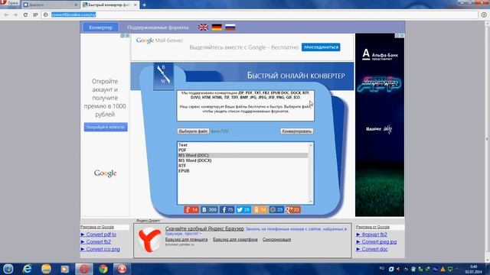490x275 pixels.
Task: Switch site language to German flag
Action: pyautogui.click(x=217, y=27)
